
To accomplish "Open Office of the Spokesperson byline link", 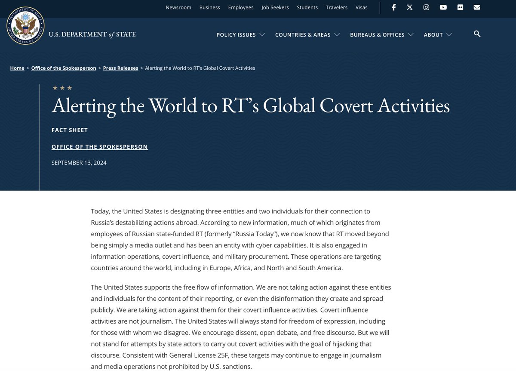I will (99, 147).
